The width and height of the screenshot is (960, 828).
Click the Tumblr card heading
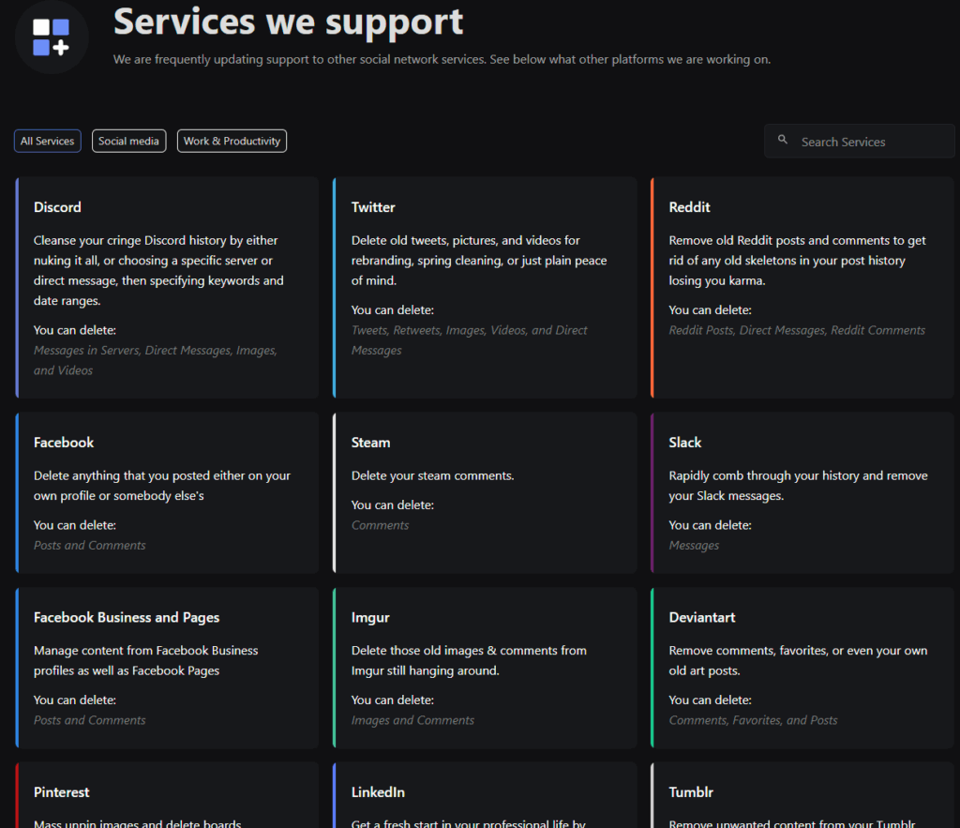pos(691,792)
